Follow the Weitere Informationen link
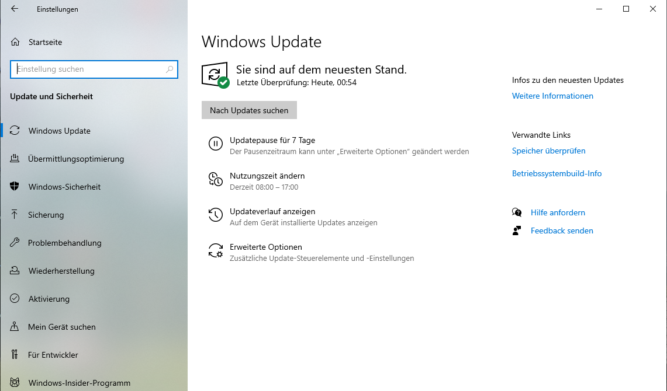The image size is (667, 391). tap(552, 96)
